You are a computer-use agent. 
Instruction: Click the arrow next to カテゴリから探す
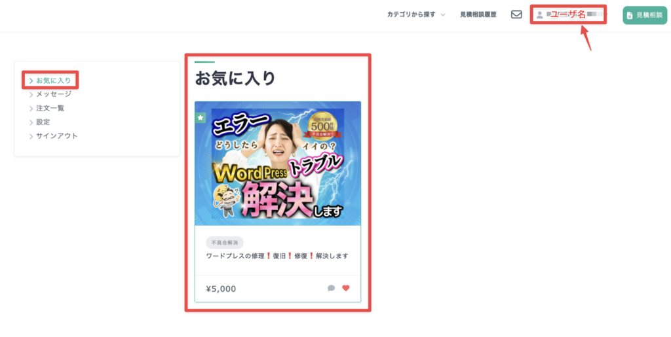443,15
